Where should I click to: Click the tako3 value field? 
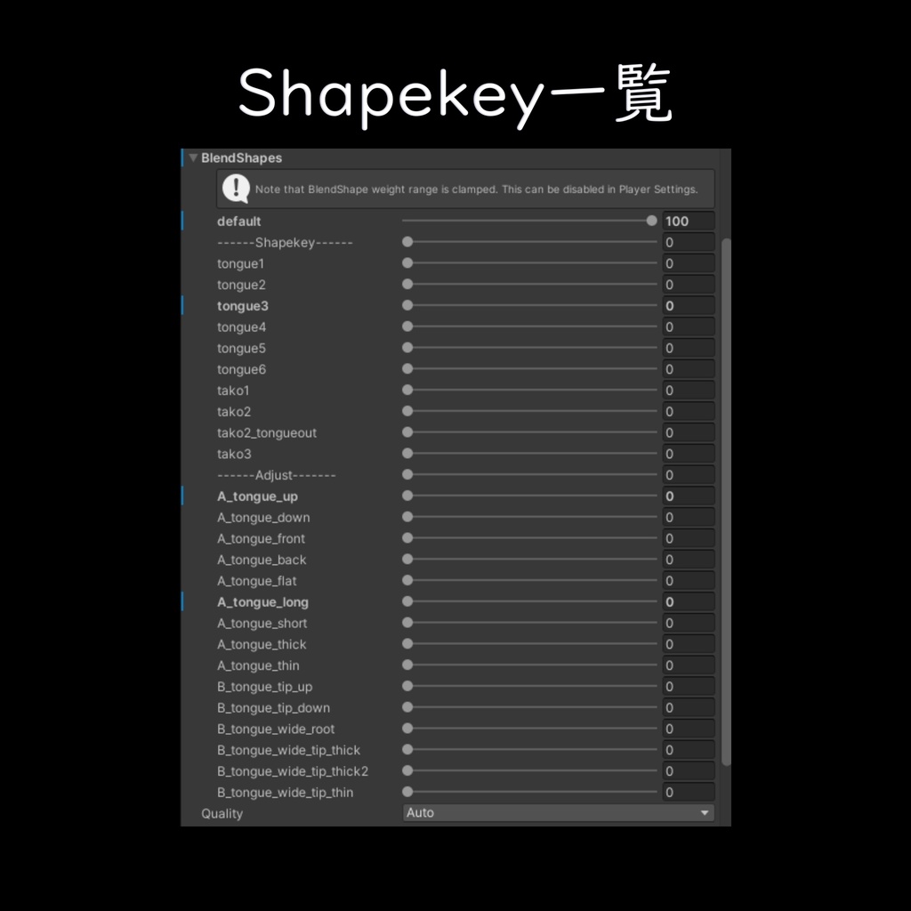tap(689, 454)
